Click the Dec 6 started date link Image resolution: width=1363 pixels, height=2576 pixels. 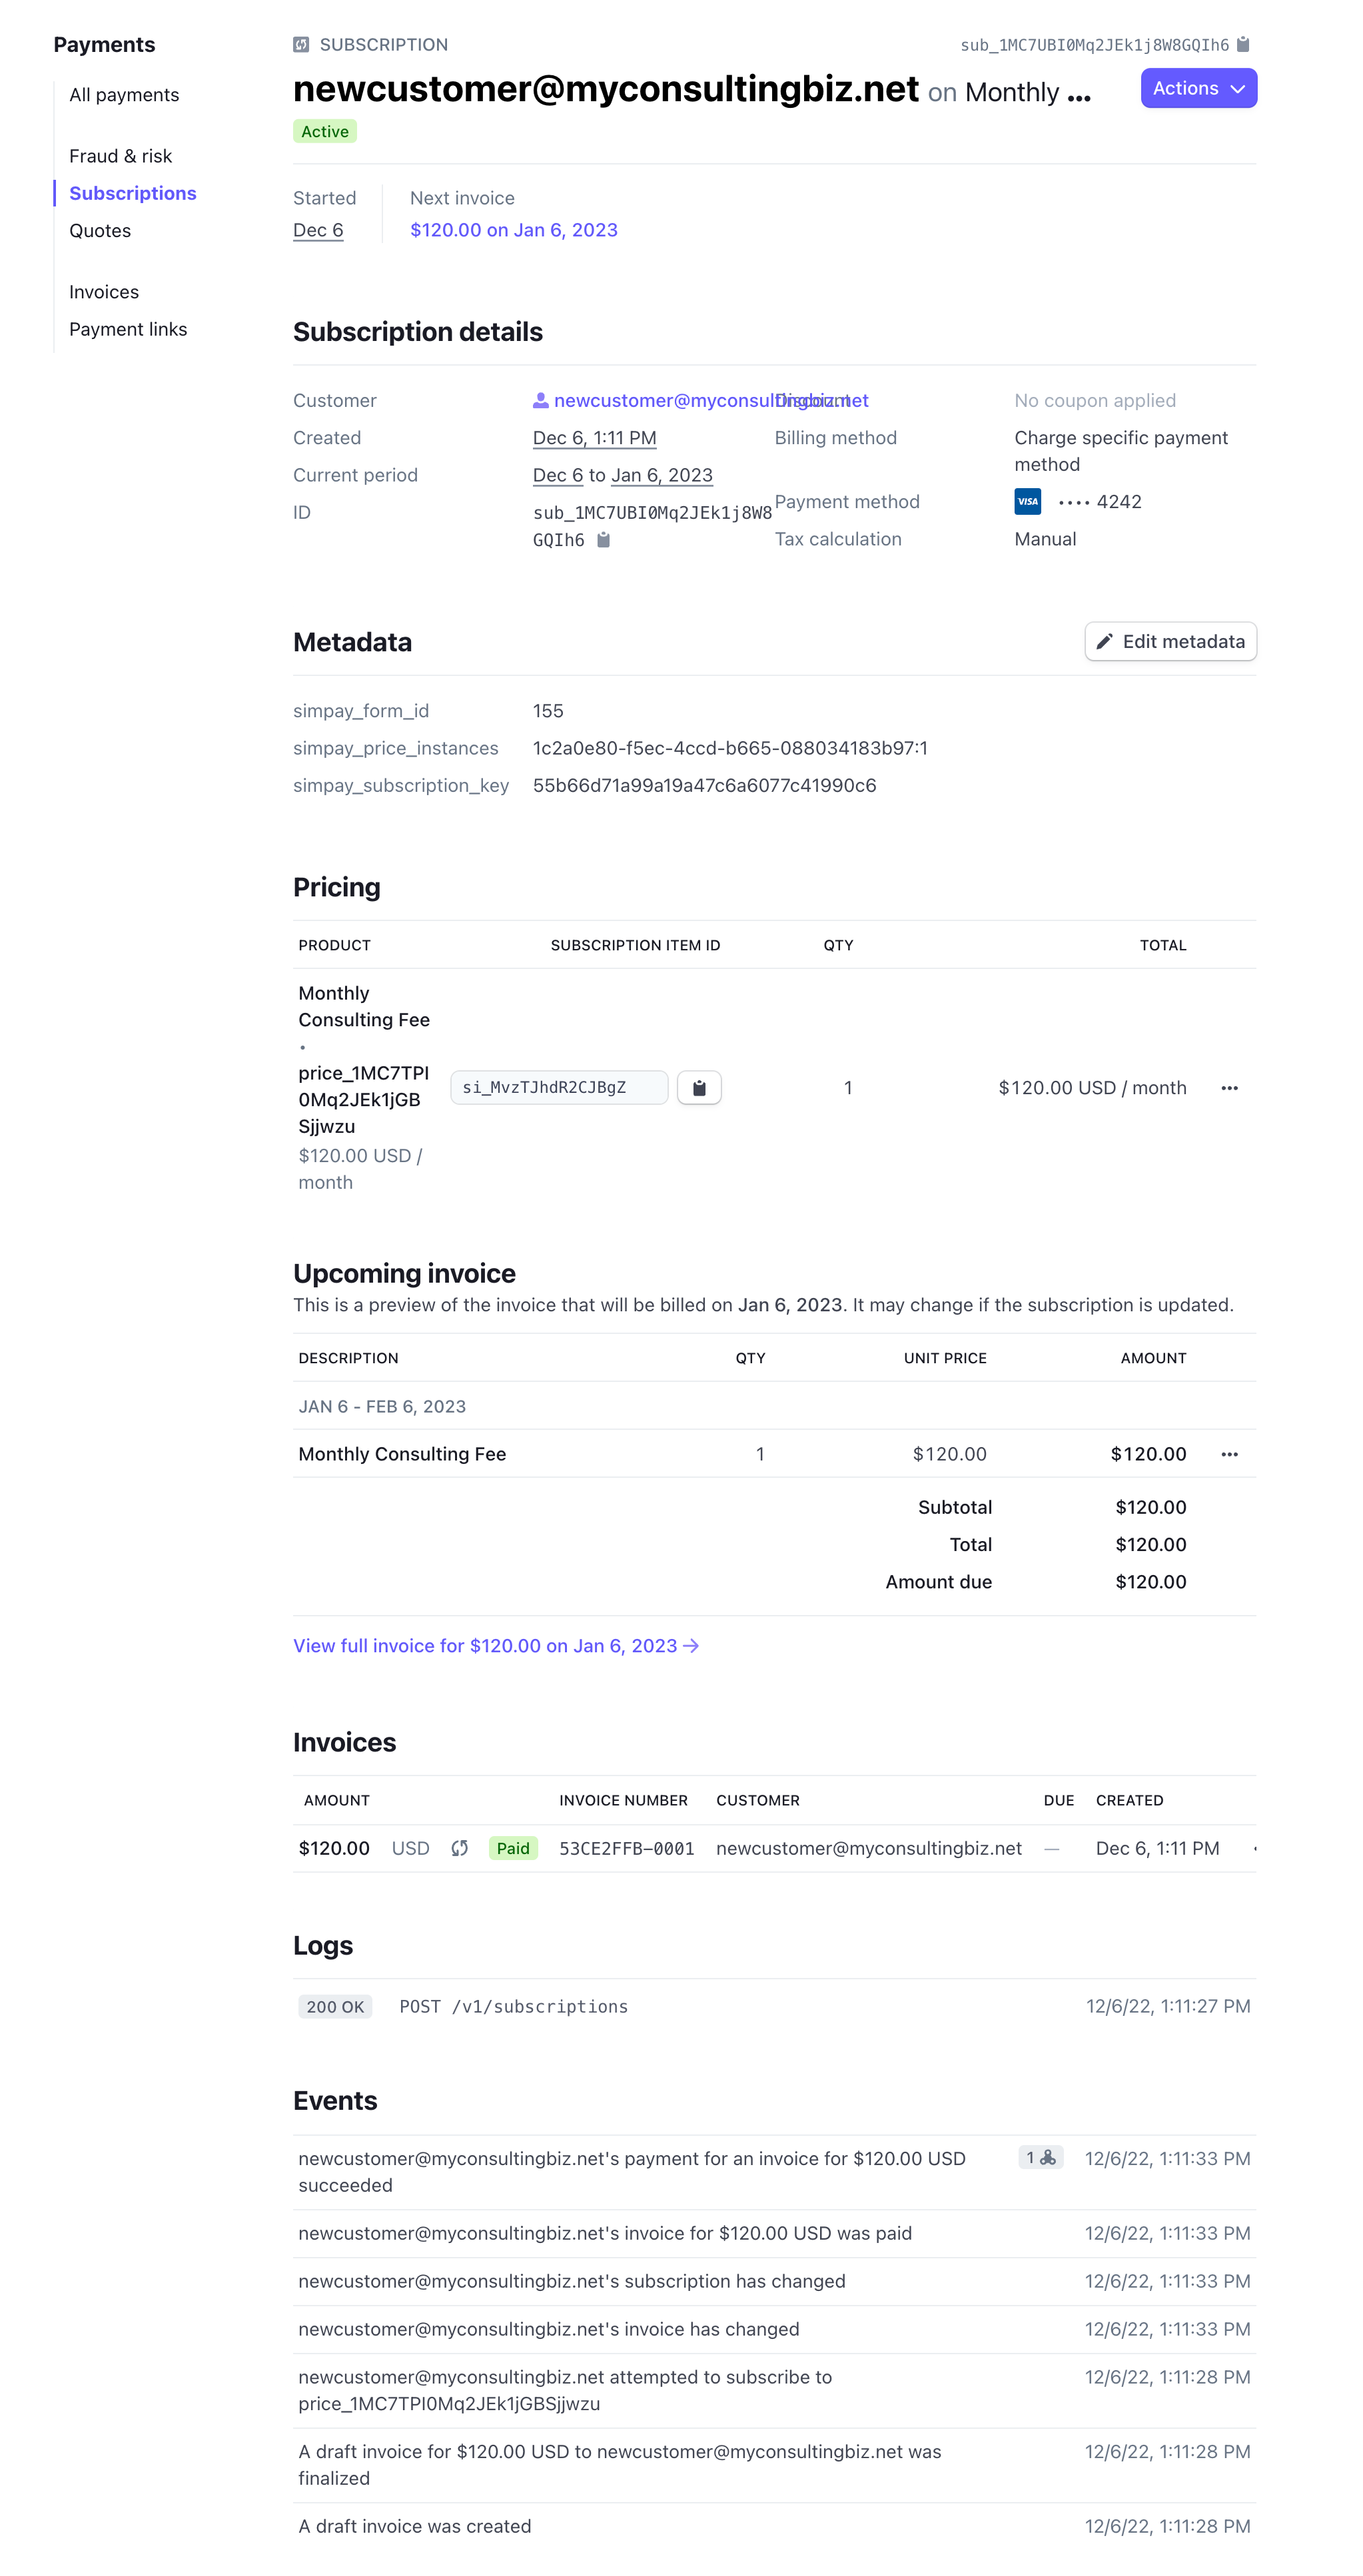[318, 229]
